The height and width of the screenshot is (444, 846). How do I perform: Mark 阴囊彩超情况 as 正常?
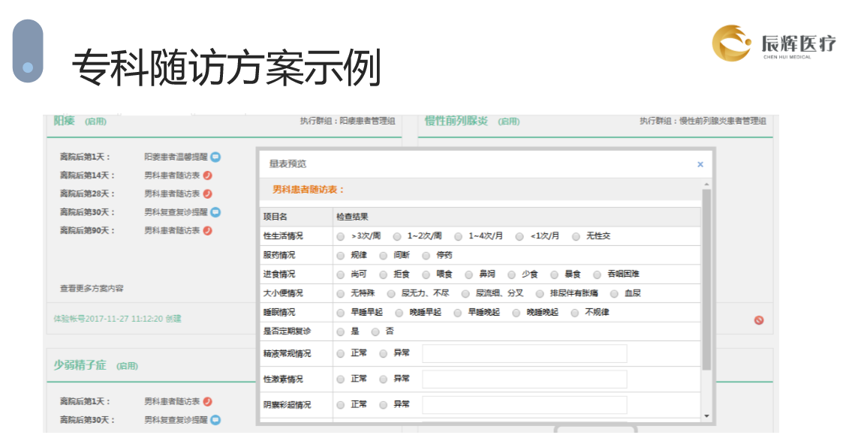click(341, 405)
